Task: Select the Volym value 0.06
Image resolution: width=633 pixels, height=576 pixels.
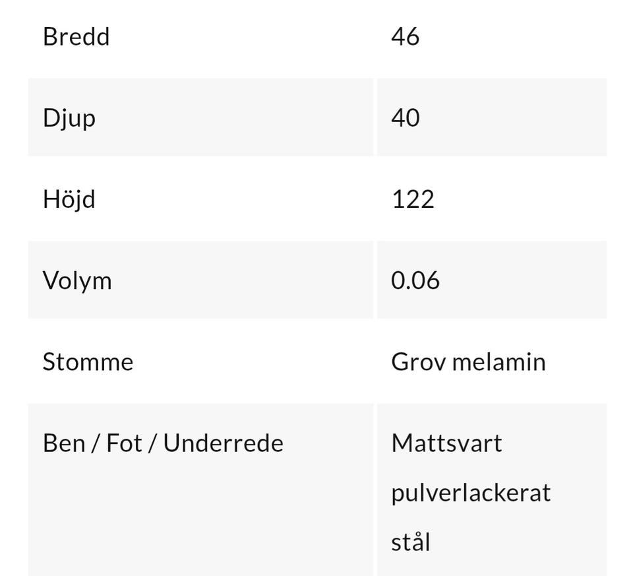Action: click(415, 280)
